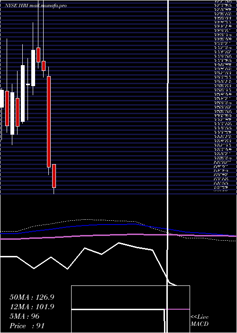This screenshot has height=333, width=237.
Task: Click the small white doji candlestick
Action: tap(28, 85)
